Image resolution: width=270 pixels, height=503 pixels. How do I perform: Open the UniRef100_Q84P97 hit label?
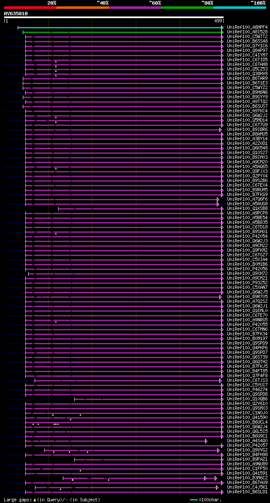[x=247, y=51]
